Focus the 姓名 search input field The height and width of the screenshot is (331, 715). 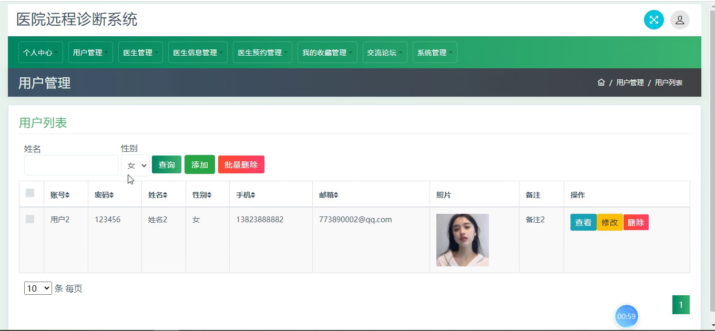tap(71, 165)
